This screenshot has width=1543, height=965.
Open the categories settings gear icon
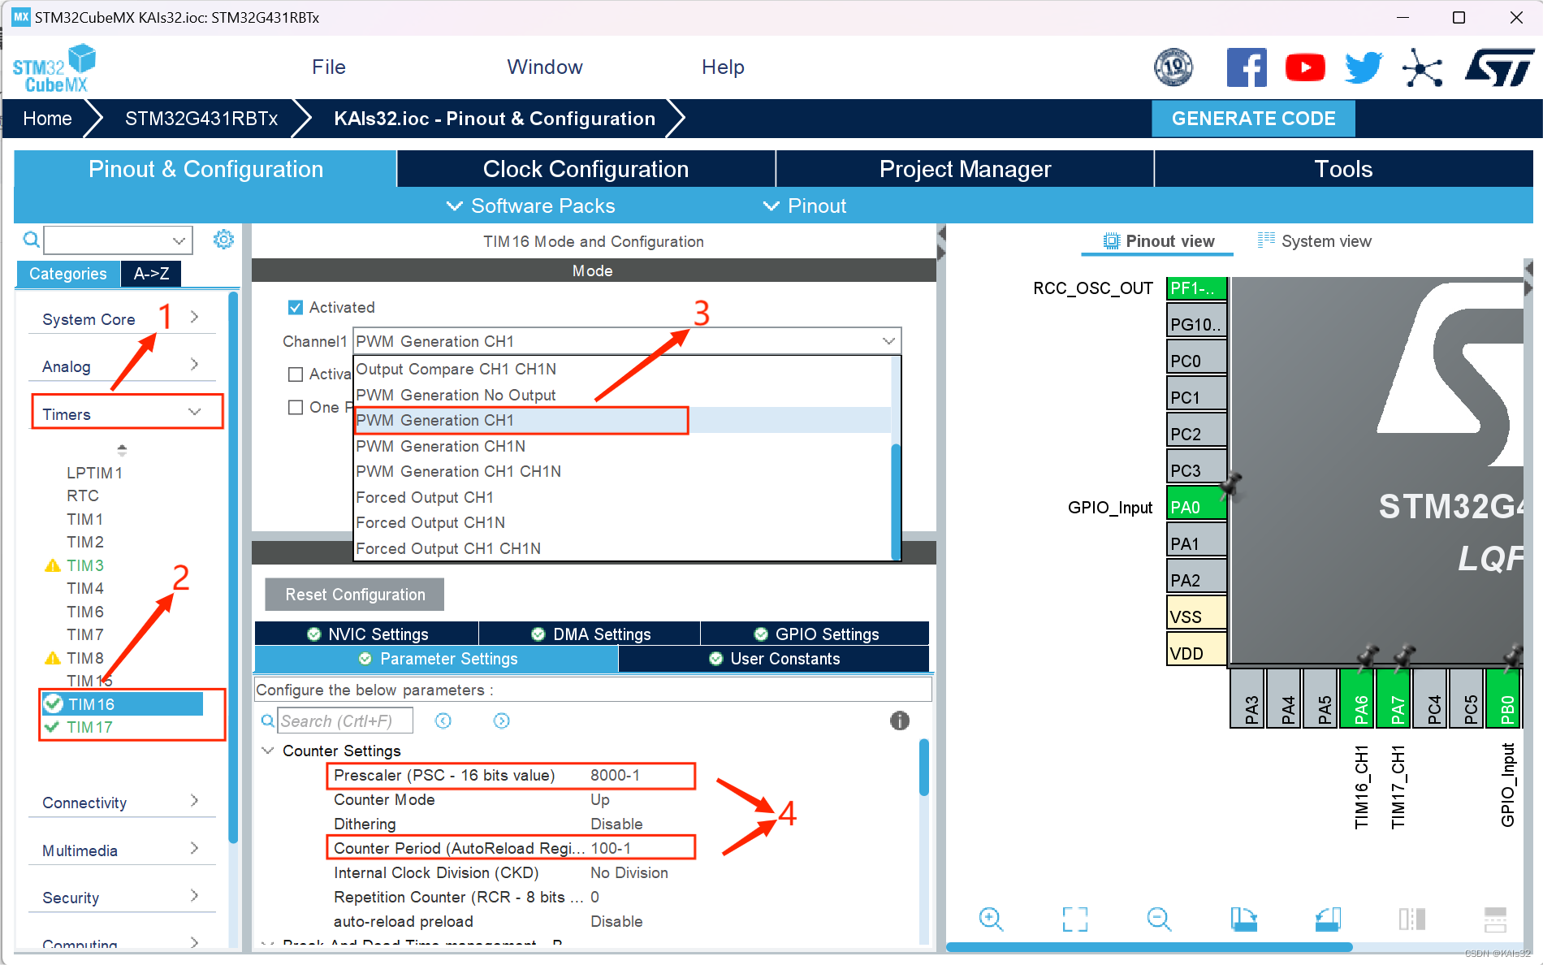pyautogui.click(x=223, y=240)
